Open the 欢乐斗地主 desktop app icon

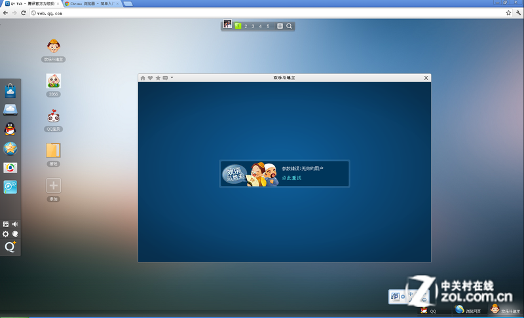click(54, 46)
